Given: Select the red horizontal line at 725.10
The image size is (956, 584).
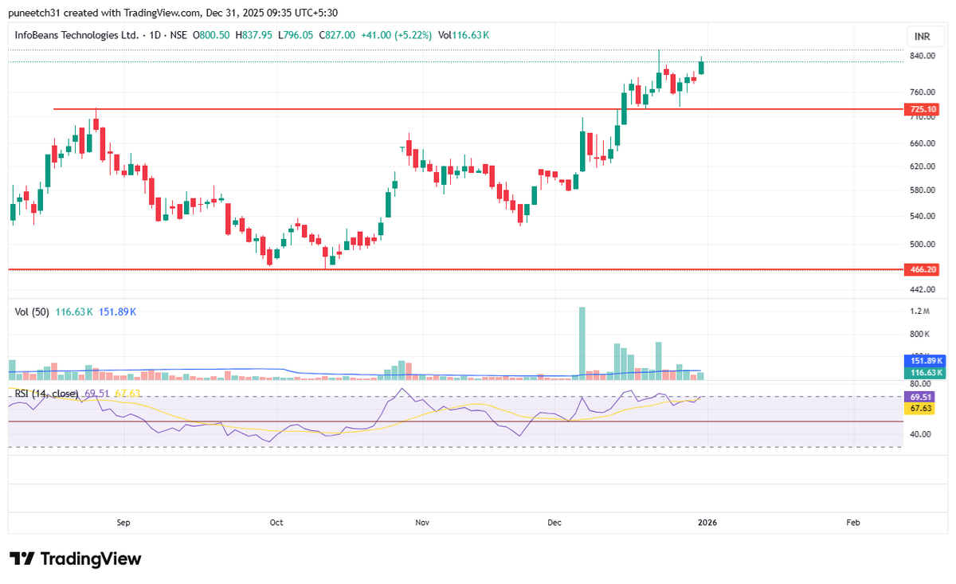Looking at the screenshot, I should [x=478, y=109].
